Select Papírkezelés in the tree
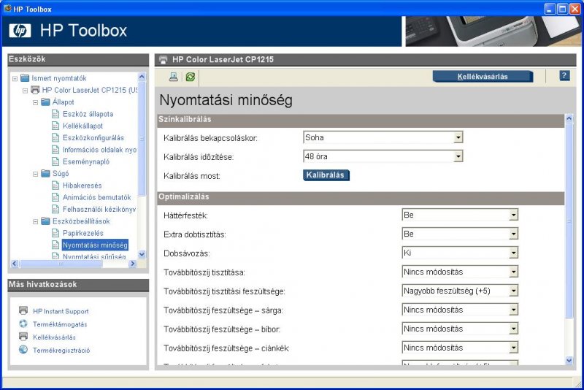This screenshot has width=584, height=390. [x=83, y=233]
